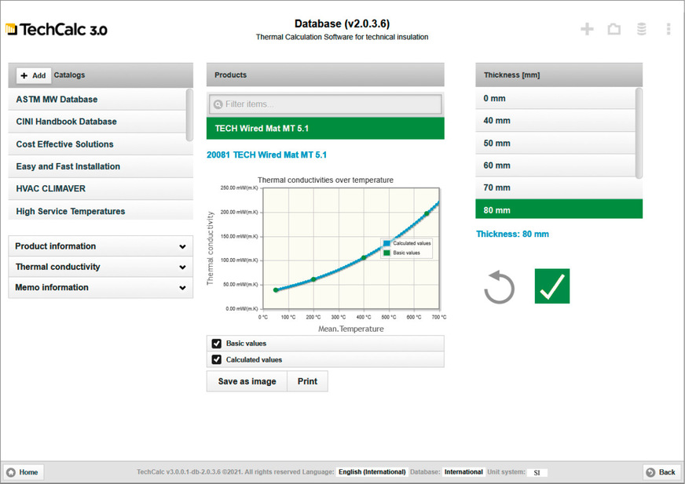Choose 0 mm thickness
Screen dimensions: 685x484
[x=555, y=98]
